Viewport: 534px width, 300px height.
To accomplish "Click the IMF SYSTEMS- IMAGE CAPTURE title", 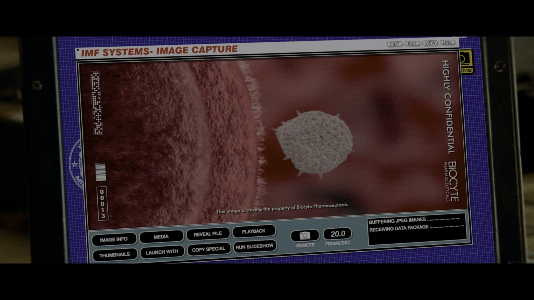I will point(159,51).
